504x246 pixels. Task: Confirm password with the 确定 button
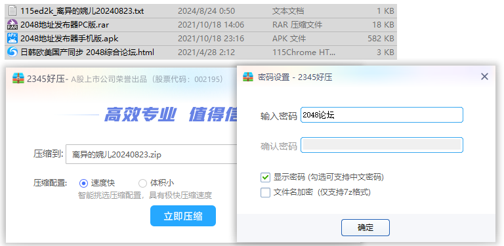(366, 228)
